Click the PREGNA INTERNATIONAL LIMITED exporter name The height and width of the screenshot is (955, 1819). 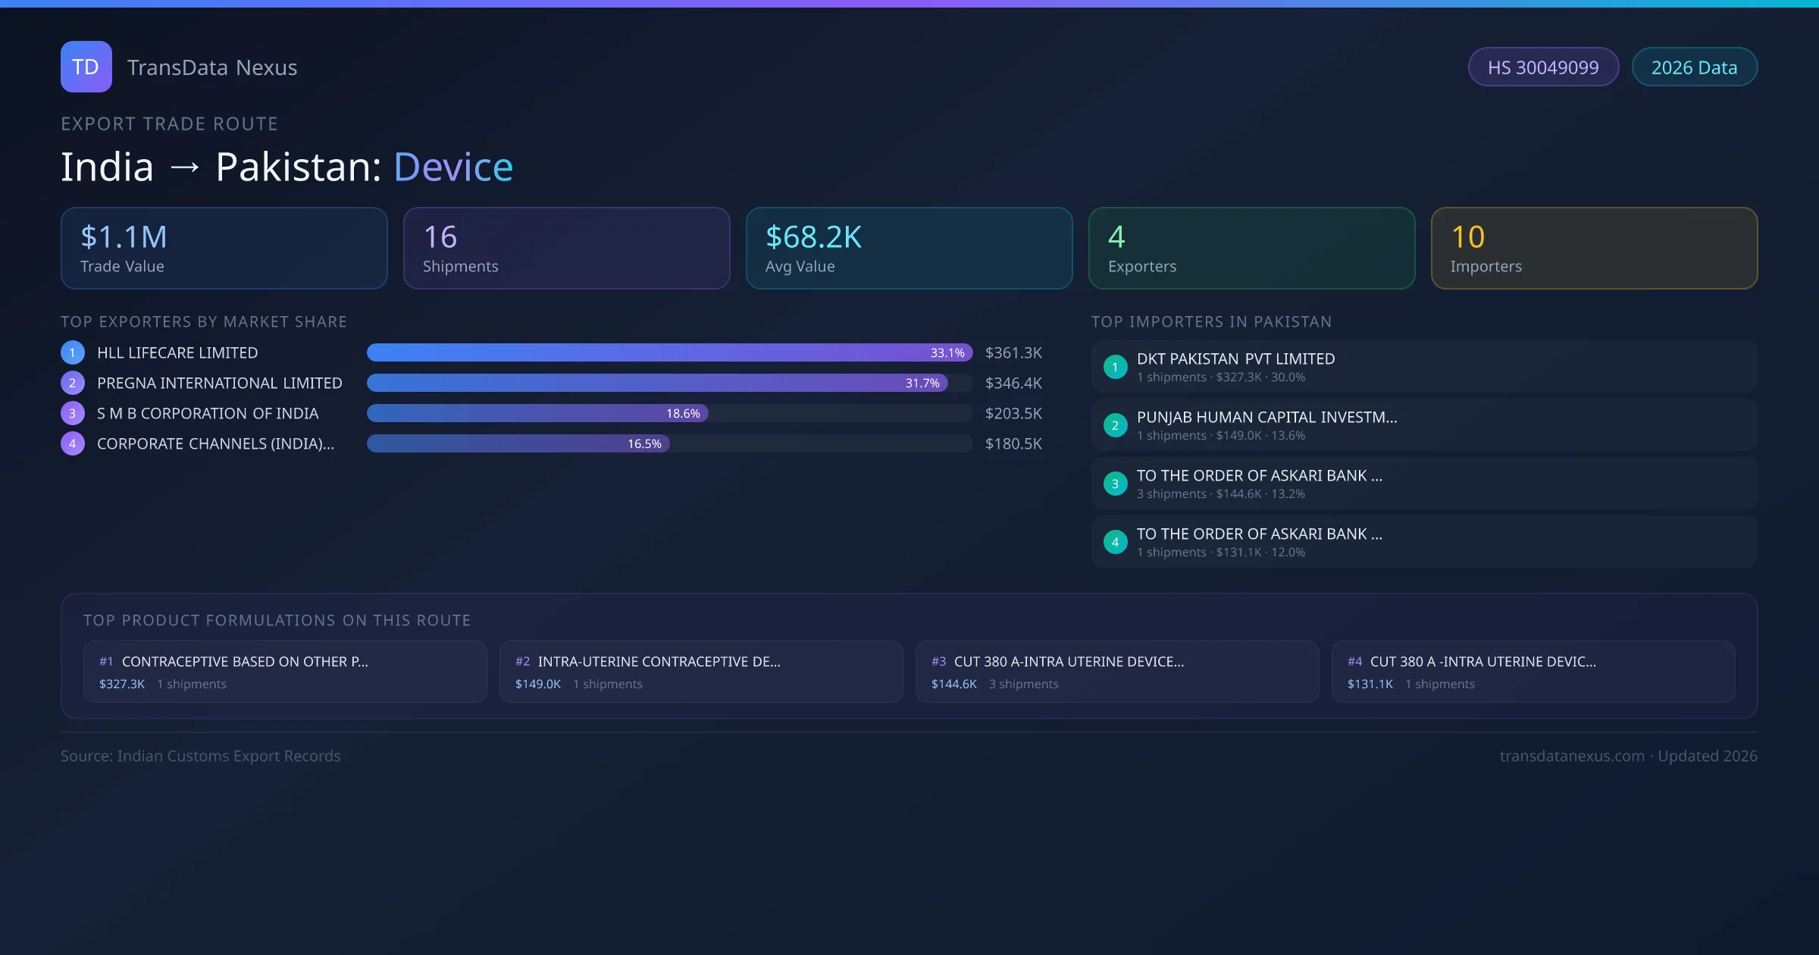(x=219, y=383)
